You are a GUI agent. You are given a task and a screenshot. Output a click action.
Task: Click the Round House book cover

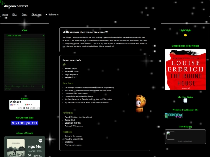point(185,69)
